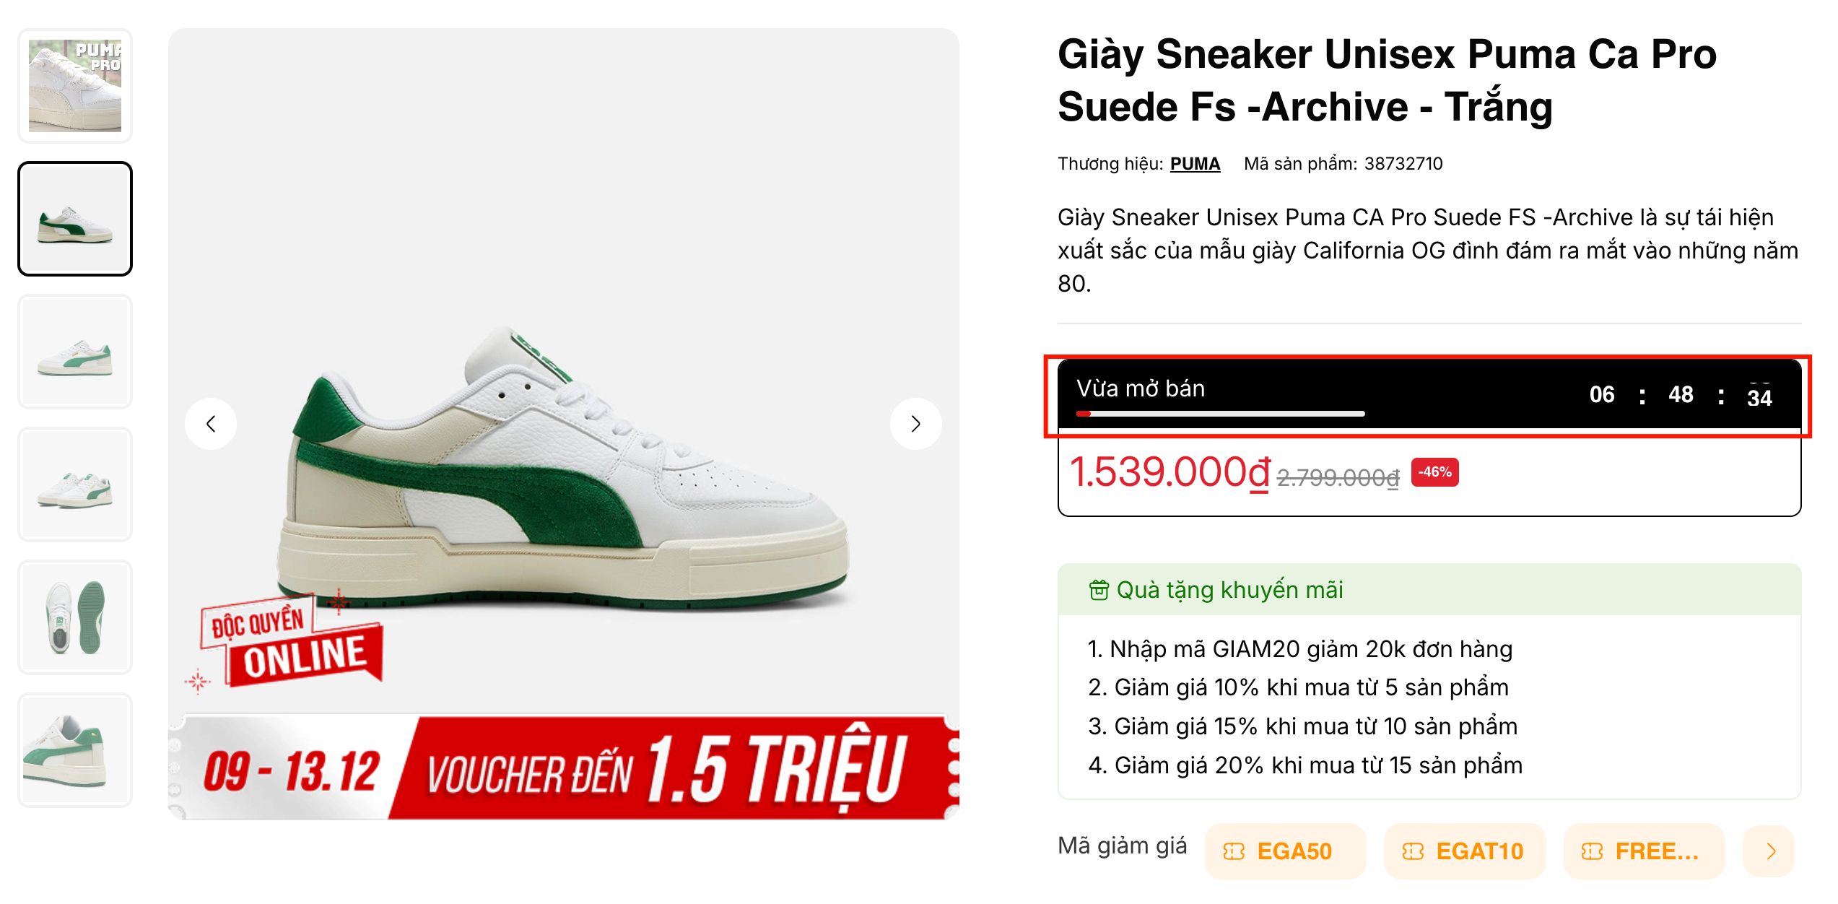Click the gift icon beside Quà tặng khuyến mãi
This screenshot has height=904, width=1838.
pos(1098,590)
